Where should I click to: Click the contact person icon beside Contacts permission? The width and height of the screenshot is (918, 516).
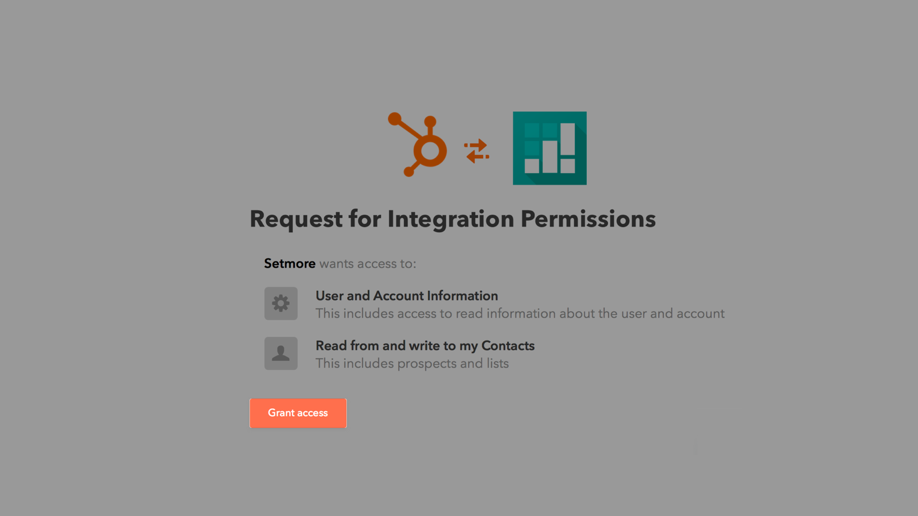pyautogui.click(x=281, y=353)
